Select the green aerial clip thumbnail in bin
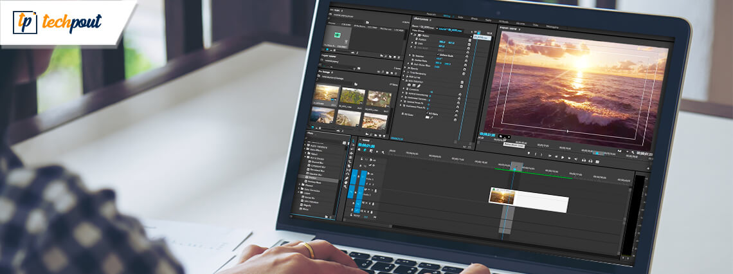 click(x=352, y=95)
